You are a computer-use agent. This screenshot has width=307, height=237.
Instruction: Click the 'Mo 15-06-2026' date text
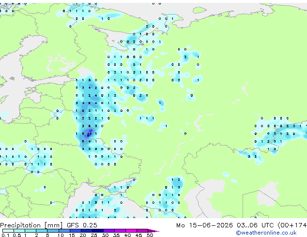(x=204, y=225)
